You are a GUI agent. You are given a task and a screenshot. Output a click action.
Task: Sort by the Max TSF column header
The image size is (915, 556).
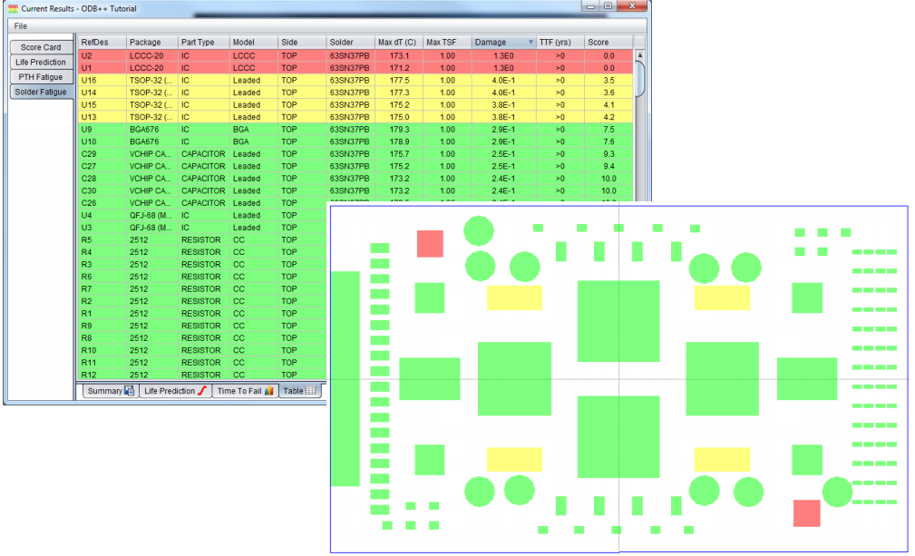pos(448,43)
